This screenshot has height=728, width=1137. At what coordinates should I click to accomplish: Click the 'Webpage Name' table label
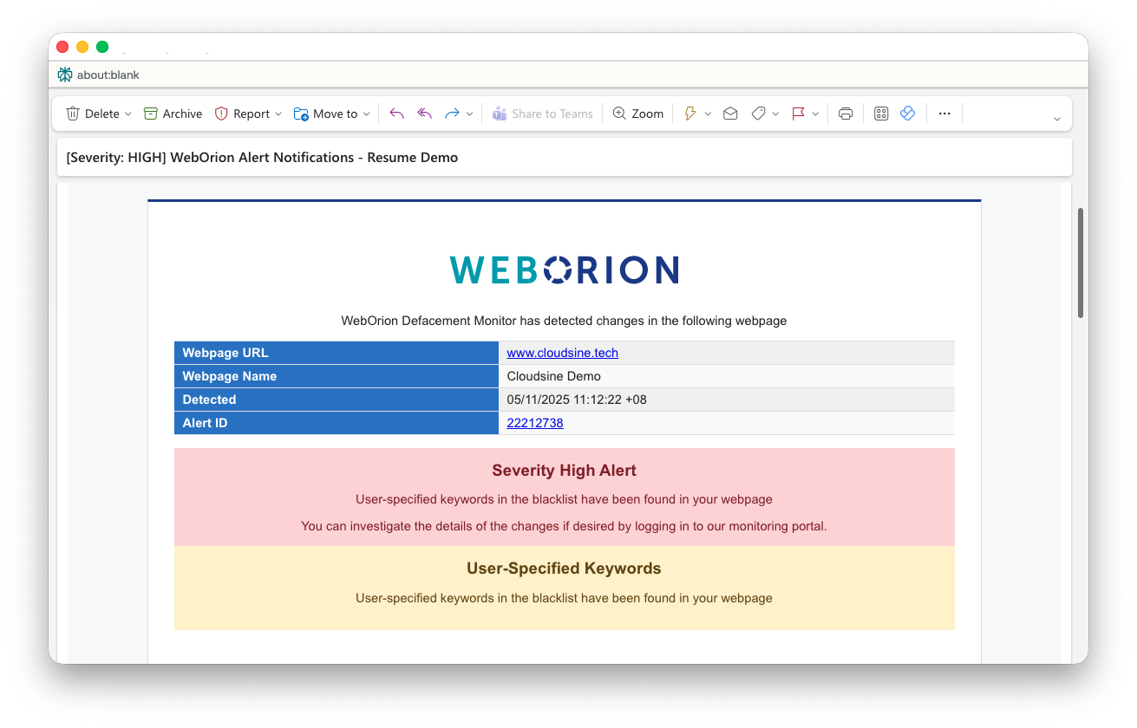(230, 376)
